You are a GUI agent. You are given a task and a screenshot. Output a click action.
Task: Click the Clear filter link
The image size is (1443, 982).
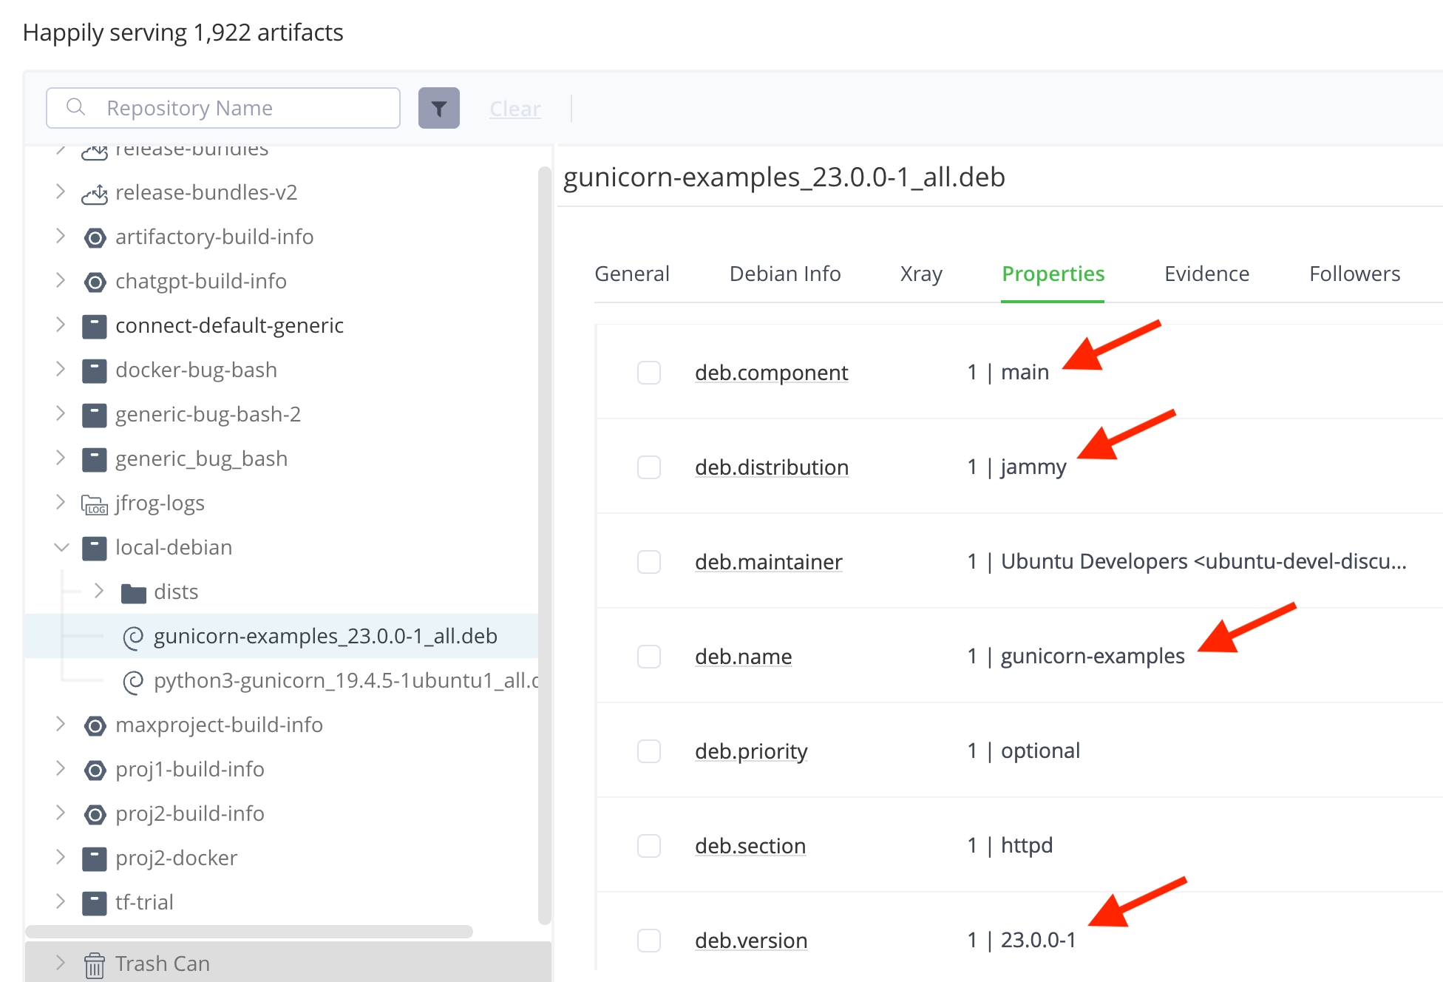515,109
